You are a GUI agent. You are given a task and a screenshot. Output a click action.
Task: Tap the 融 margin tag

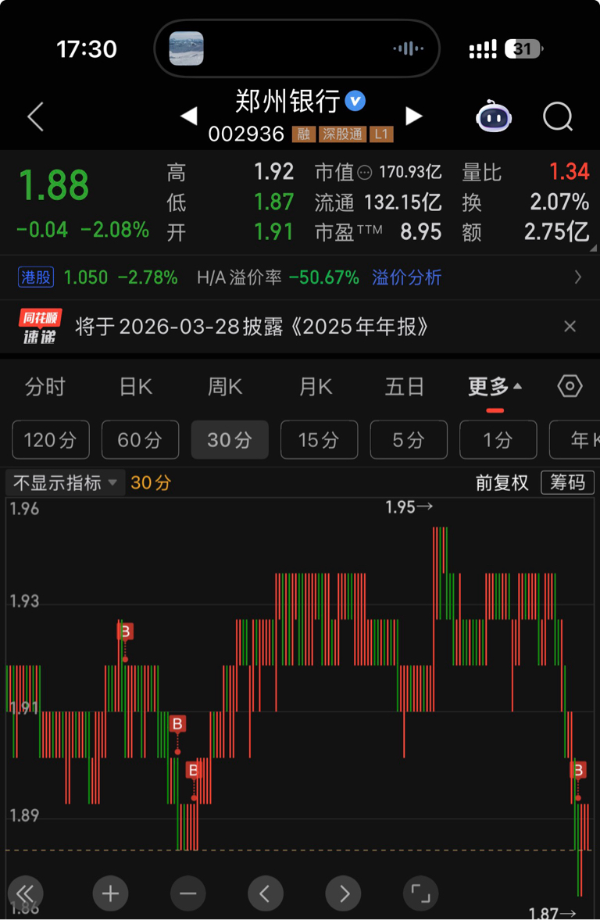[303, 134]
